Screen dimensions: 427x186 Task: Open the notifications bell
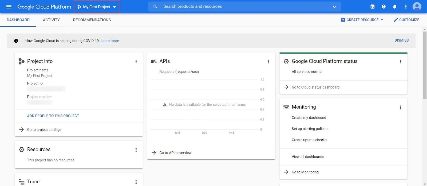tap(395, 7)
